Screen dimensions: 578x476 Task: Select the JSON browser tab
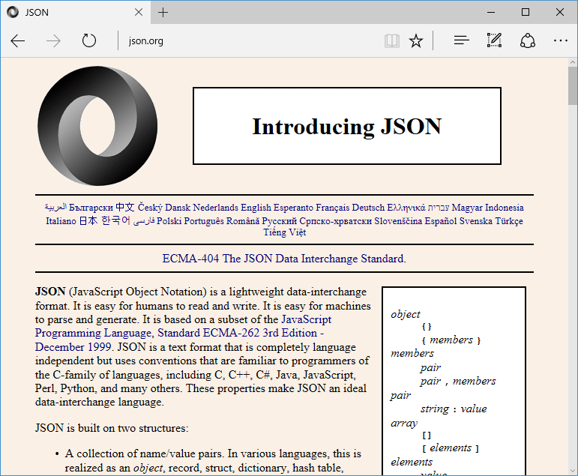pos(67,12)
